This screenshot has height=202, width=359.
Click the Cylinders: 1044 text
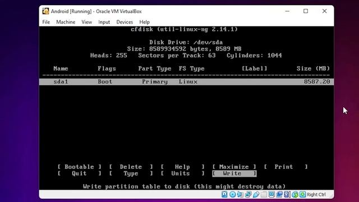coord(254,56)
